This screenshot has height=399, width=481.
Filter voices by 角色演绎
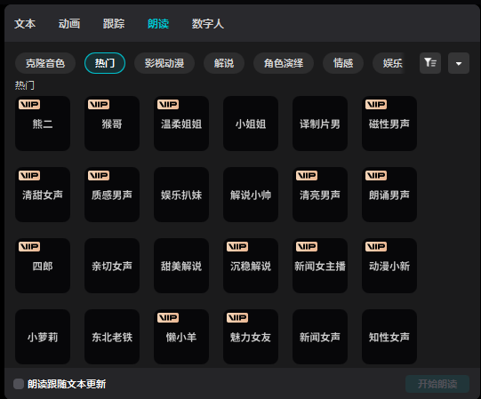coord(284,63)
